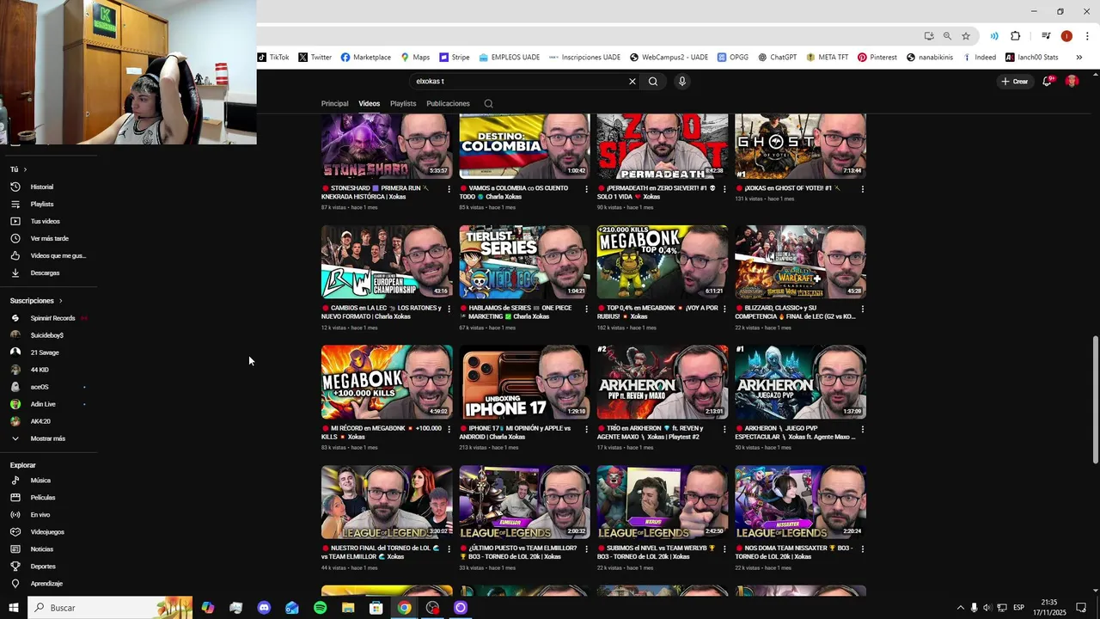Open Chrome extensions puzzle icon

click(1016, 36)
